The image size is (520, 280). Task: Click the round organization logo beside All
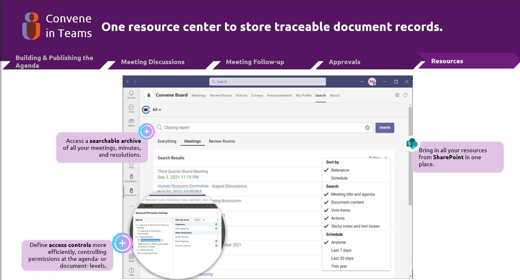point(146,109)
